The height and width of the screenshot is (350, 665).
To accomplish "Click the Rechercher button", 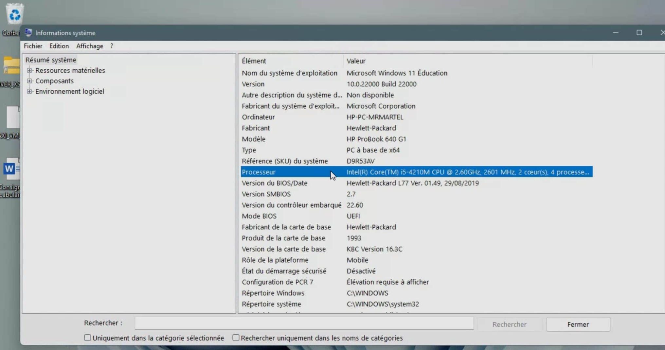I will point(509,324).
